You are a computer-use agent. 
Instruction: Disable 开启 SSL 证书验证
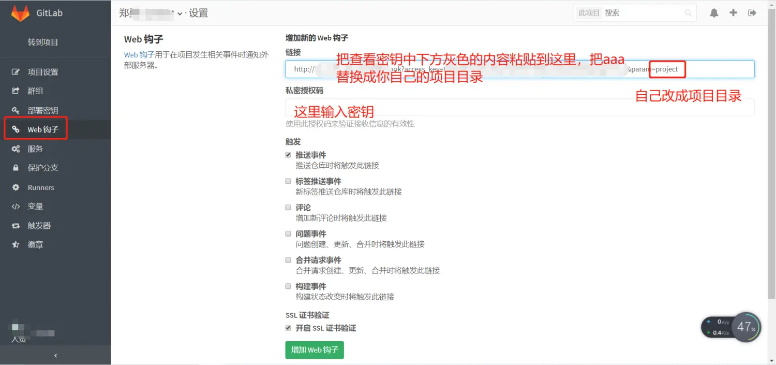tap(288, 327)
